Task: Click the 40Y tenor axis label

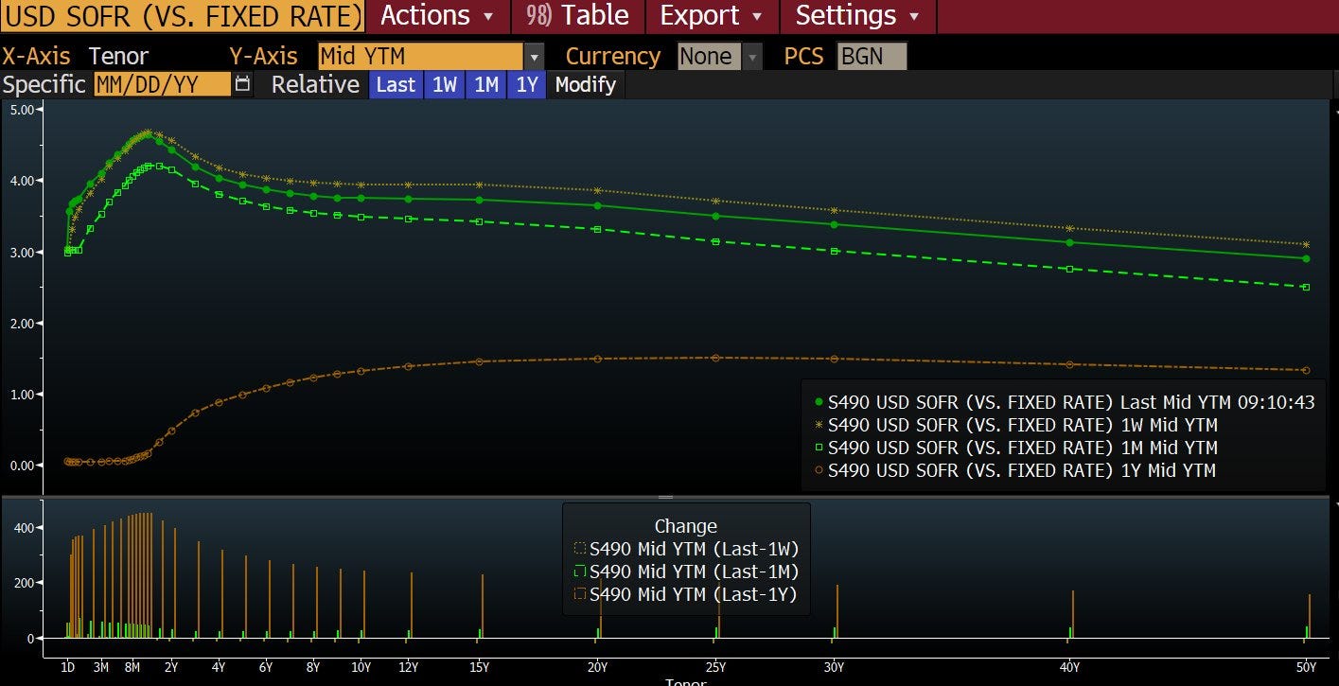Action: point(1069,667)
